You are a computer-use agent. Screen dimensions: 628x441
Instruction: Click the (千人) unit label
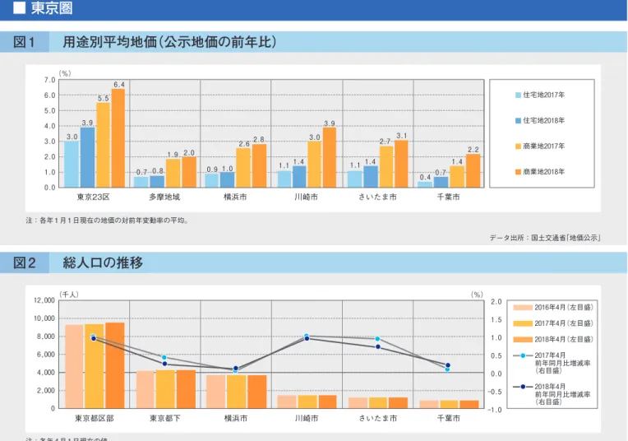(x=69, y=295)
